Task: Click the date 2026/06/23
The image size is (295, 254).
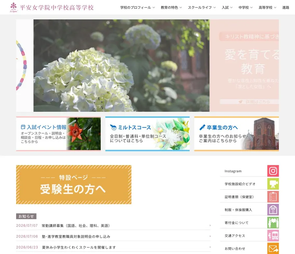Action: tap(27, 247)
